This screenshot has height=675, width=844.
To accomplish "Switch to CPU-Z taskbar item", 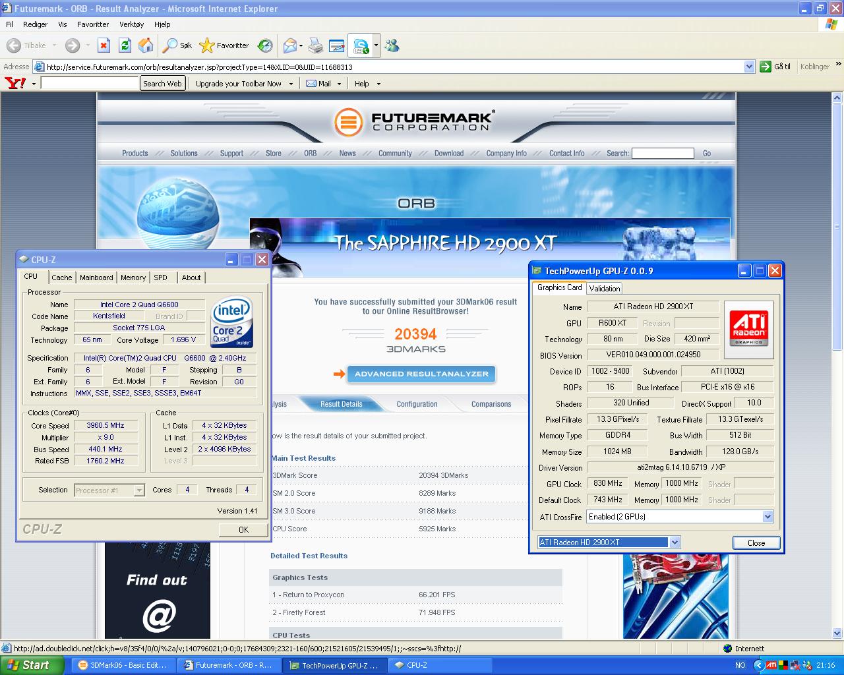I will (440, 665).
